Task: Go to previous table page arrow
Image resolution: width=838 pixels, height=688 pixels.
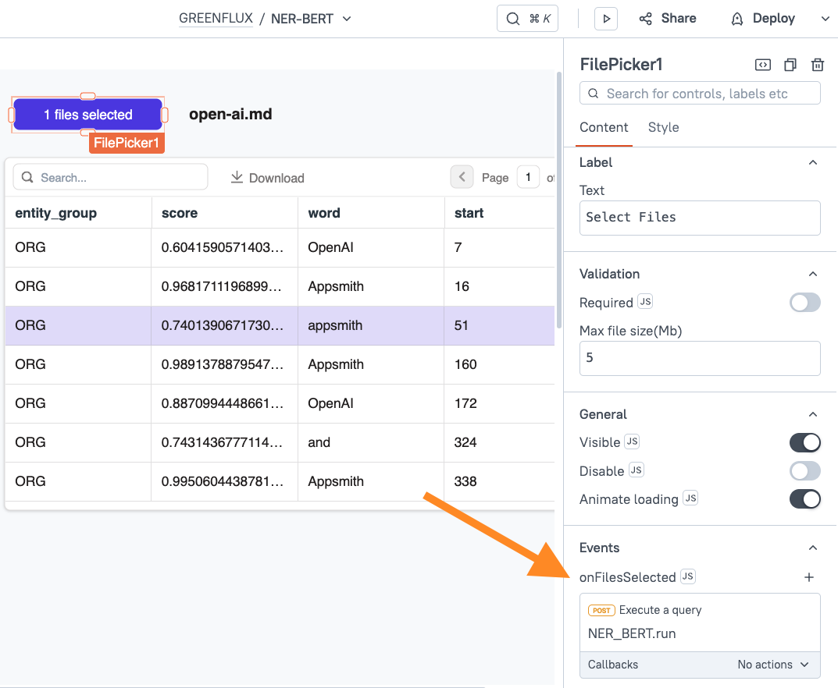Action: [462, 177]
